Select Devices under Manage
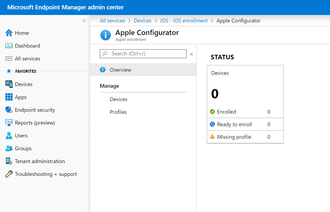This screenshot has height=212, width=330. coord(118,99)
